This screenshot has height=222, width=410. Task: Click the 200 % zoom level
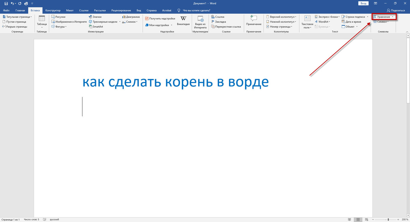(404, 219)
